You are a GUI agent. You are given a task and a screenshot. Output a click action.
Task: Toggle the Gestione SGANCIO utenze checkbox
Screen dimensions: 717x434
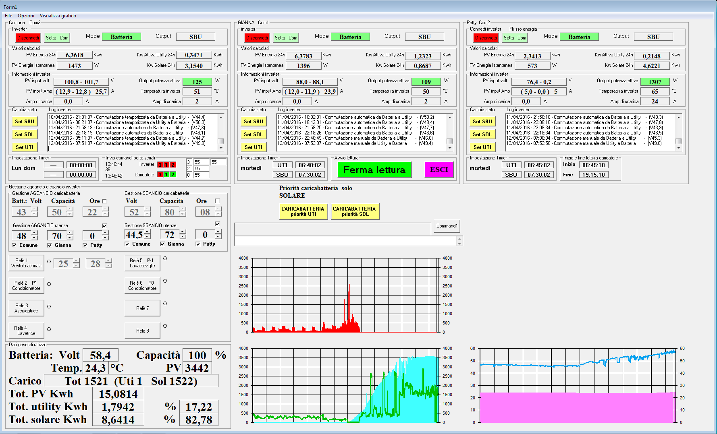pos(217,224)
